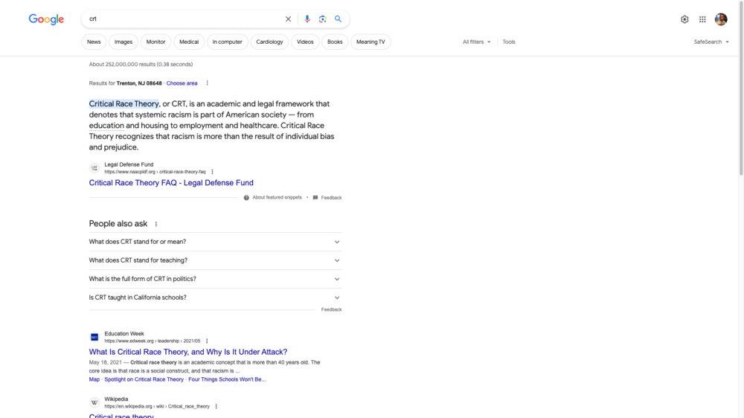The height and width of the screenshot is (418, 744).
Task: Open the Settings gear icon
Action: point(684,19)
